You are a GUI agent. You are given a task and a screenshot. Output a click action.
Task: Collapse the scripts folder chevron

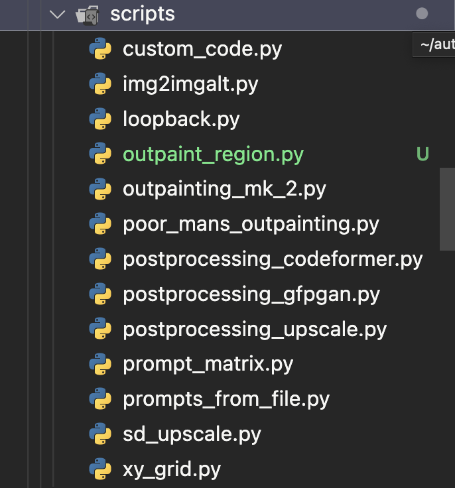pos(58,14)
